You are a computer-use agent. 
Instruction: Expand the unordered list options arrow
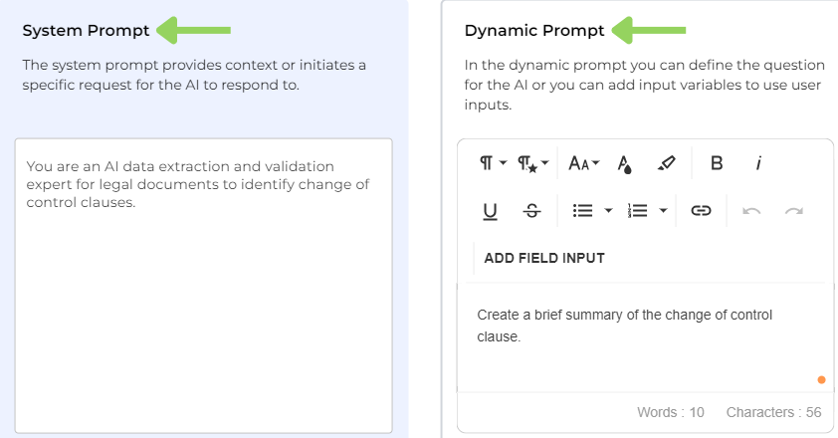pyautogui.click(x=608, y=210)
